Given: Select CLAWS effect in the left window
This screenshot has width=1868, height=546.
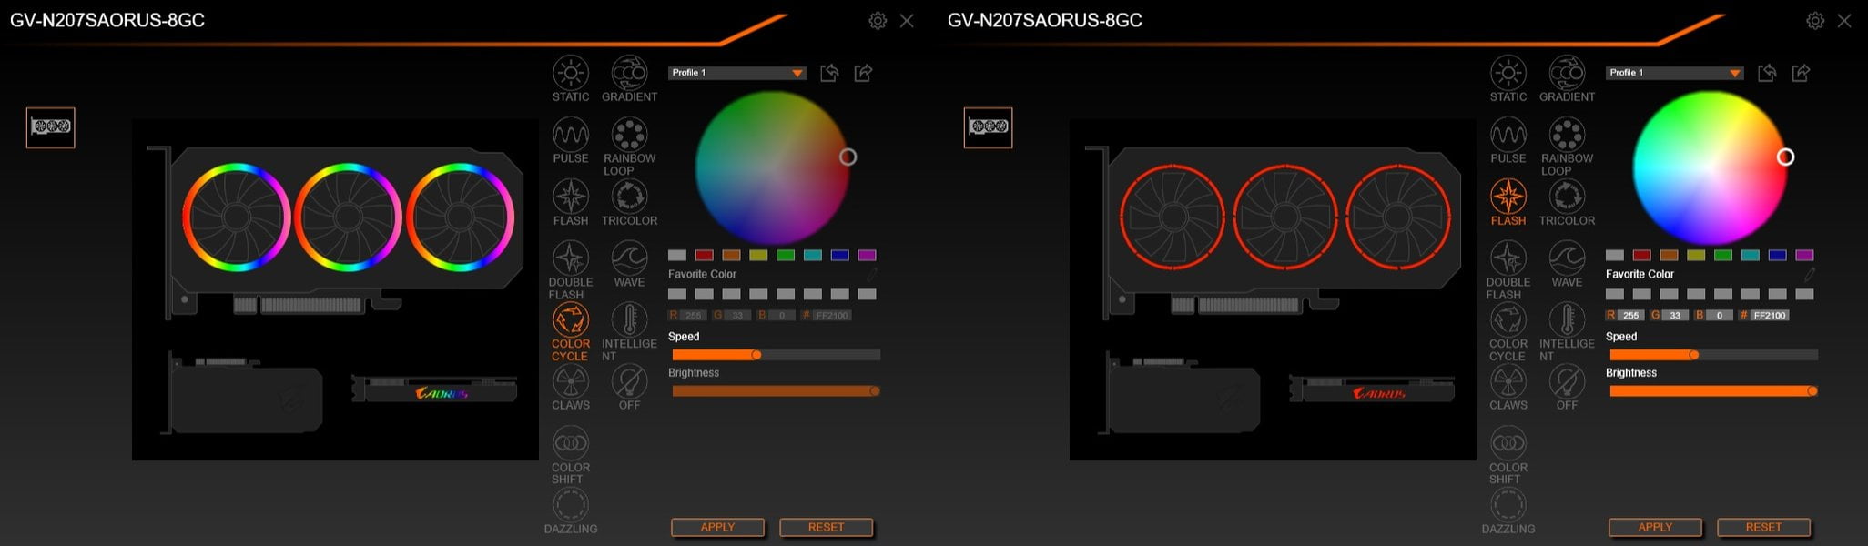Looking at the screenshot, I should point(571,381).
